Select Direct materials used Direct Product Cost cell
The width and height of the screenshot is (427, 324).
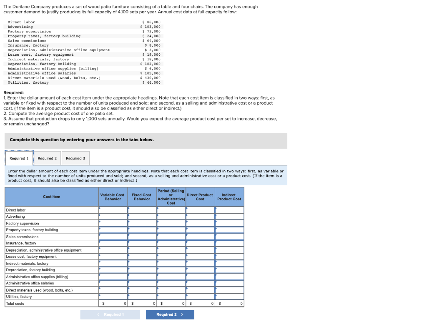[201, 290]
